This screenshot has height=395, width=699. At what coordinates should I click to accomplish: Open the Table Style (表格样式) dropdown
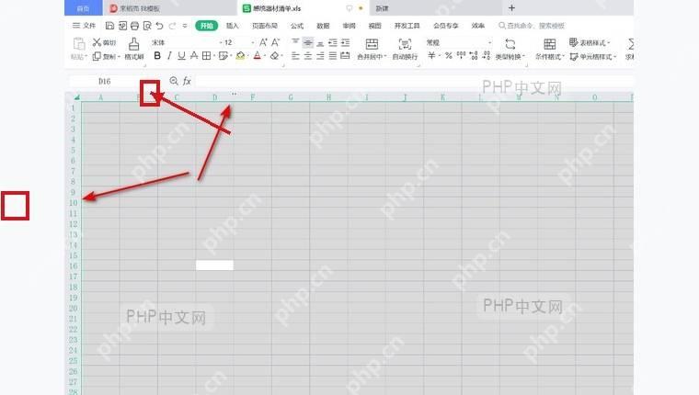pos(590,43)
